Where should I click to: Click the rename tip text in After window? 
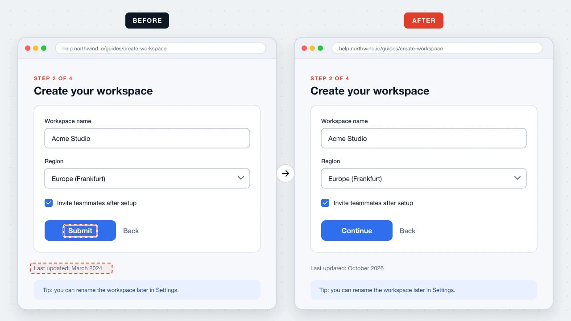[x=387, y=290]
